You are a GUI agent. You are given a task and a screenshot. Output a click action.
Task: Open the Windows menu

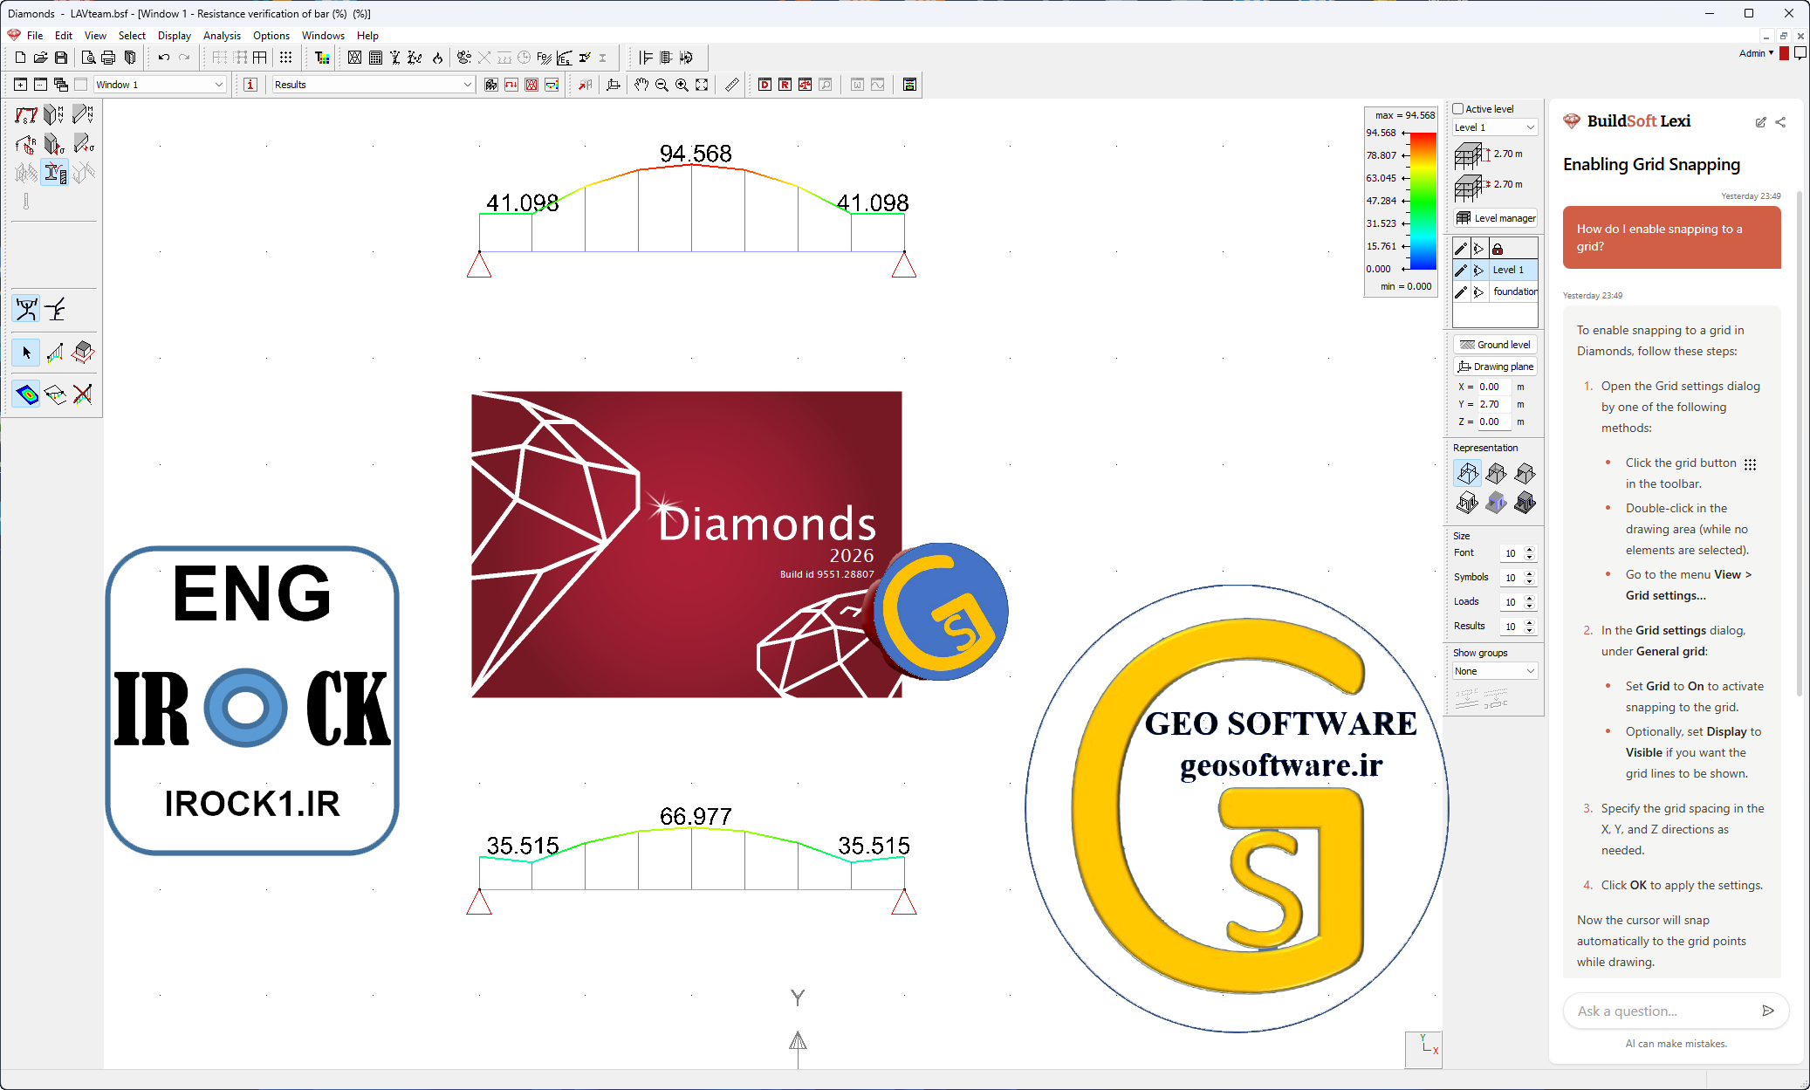pyautogui.click(x=323, y=36)
